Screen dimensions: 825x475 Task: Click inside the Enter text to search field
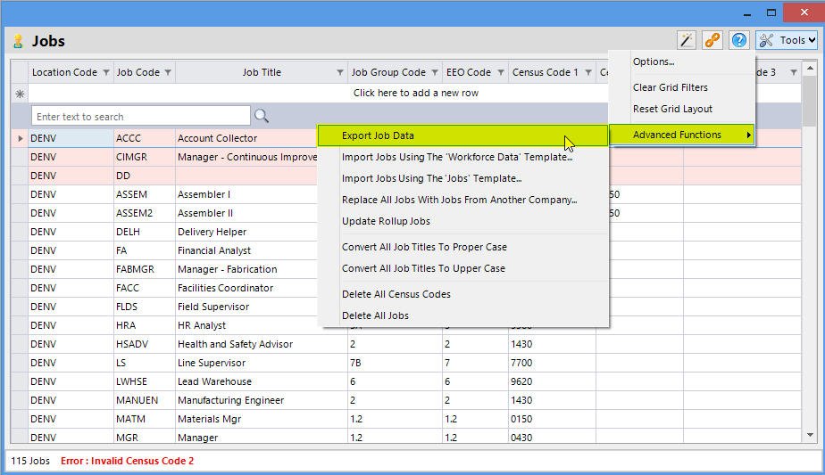coord(140,116)
